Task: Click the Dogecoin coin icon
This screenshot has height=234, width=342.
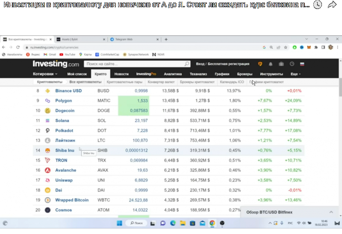Action: point(47,110)
